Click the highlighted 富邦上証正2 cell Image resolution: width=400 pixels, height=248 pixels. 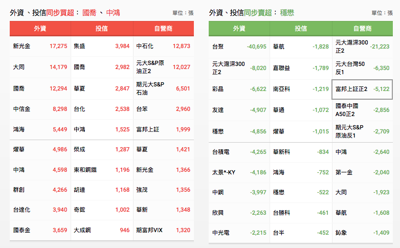click(x=362, y=89)
